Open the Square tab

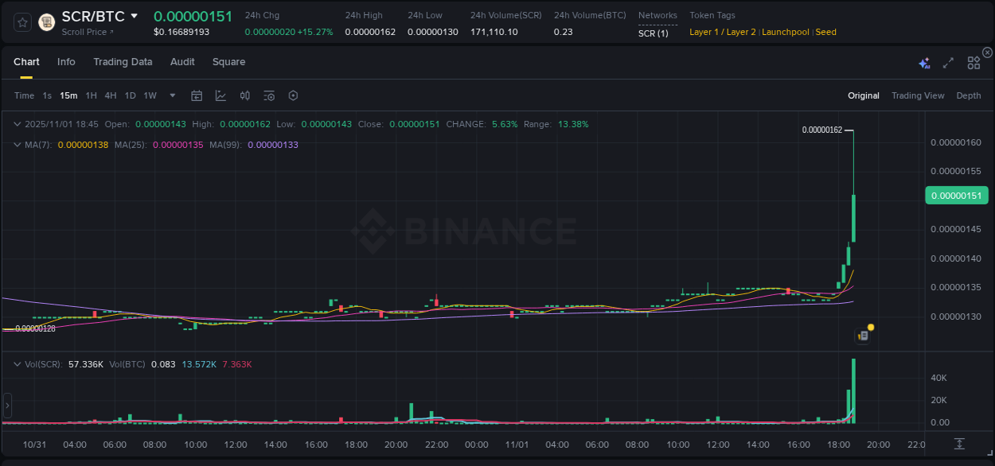[228, 61]
